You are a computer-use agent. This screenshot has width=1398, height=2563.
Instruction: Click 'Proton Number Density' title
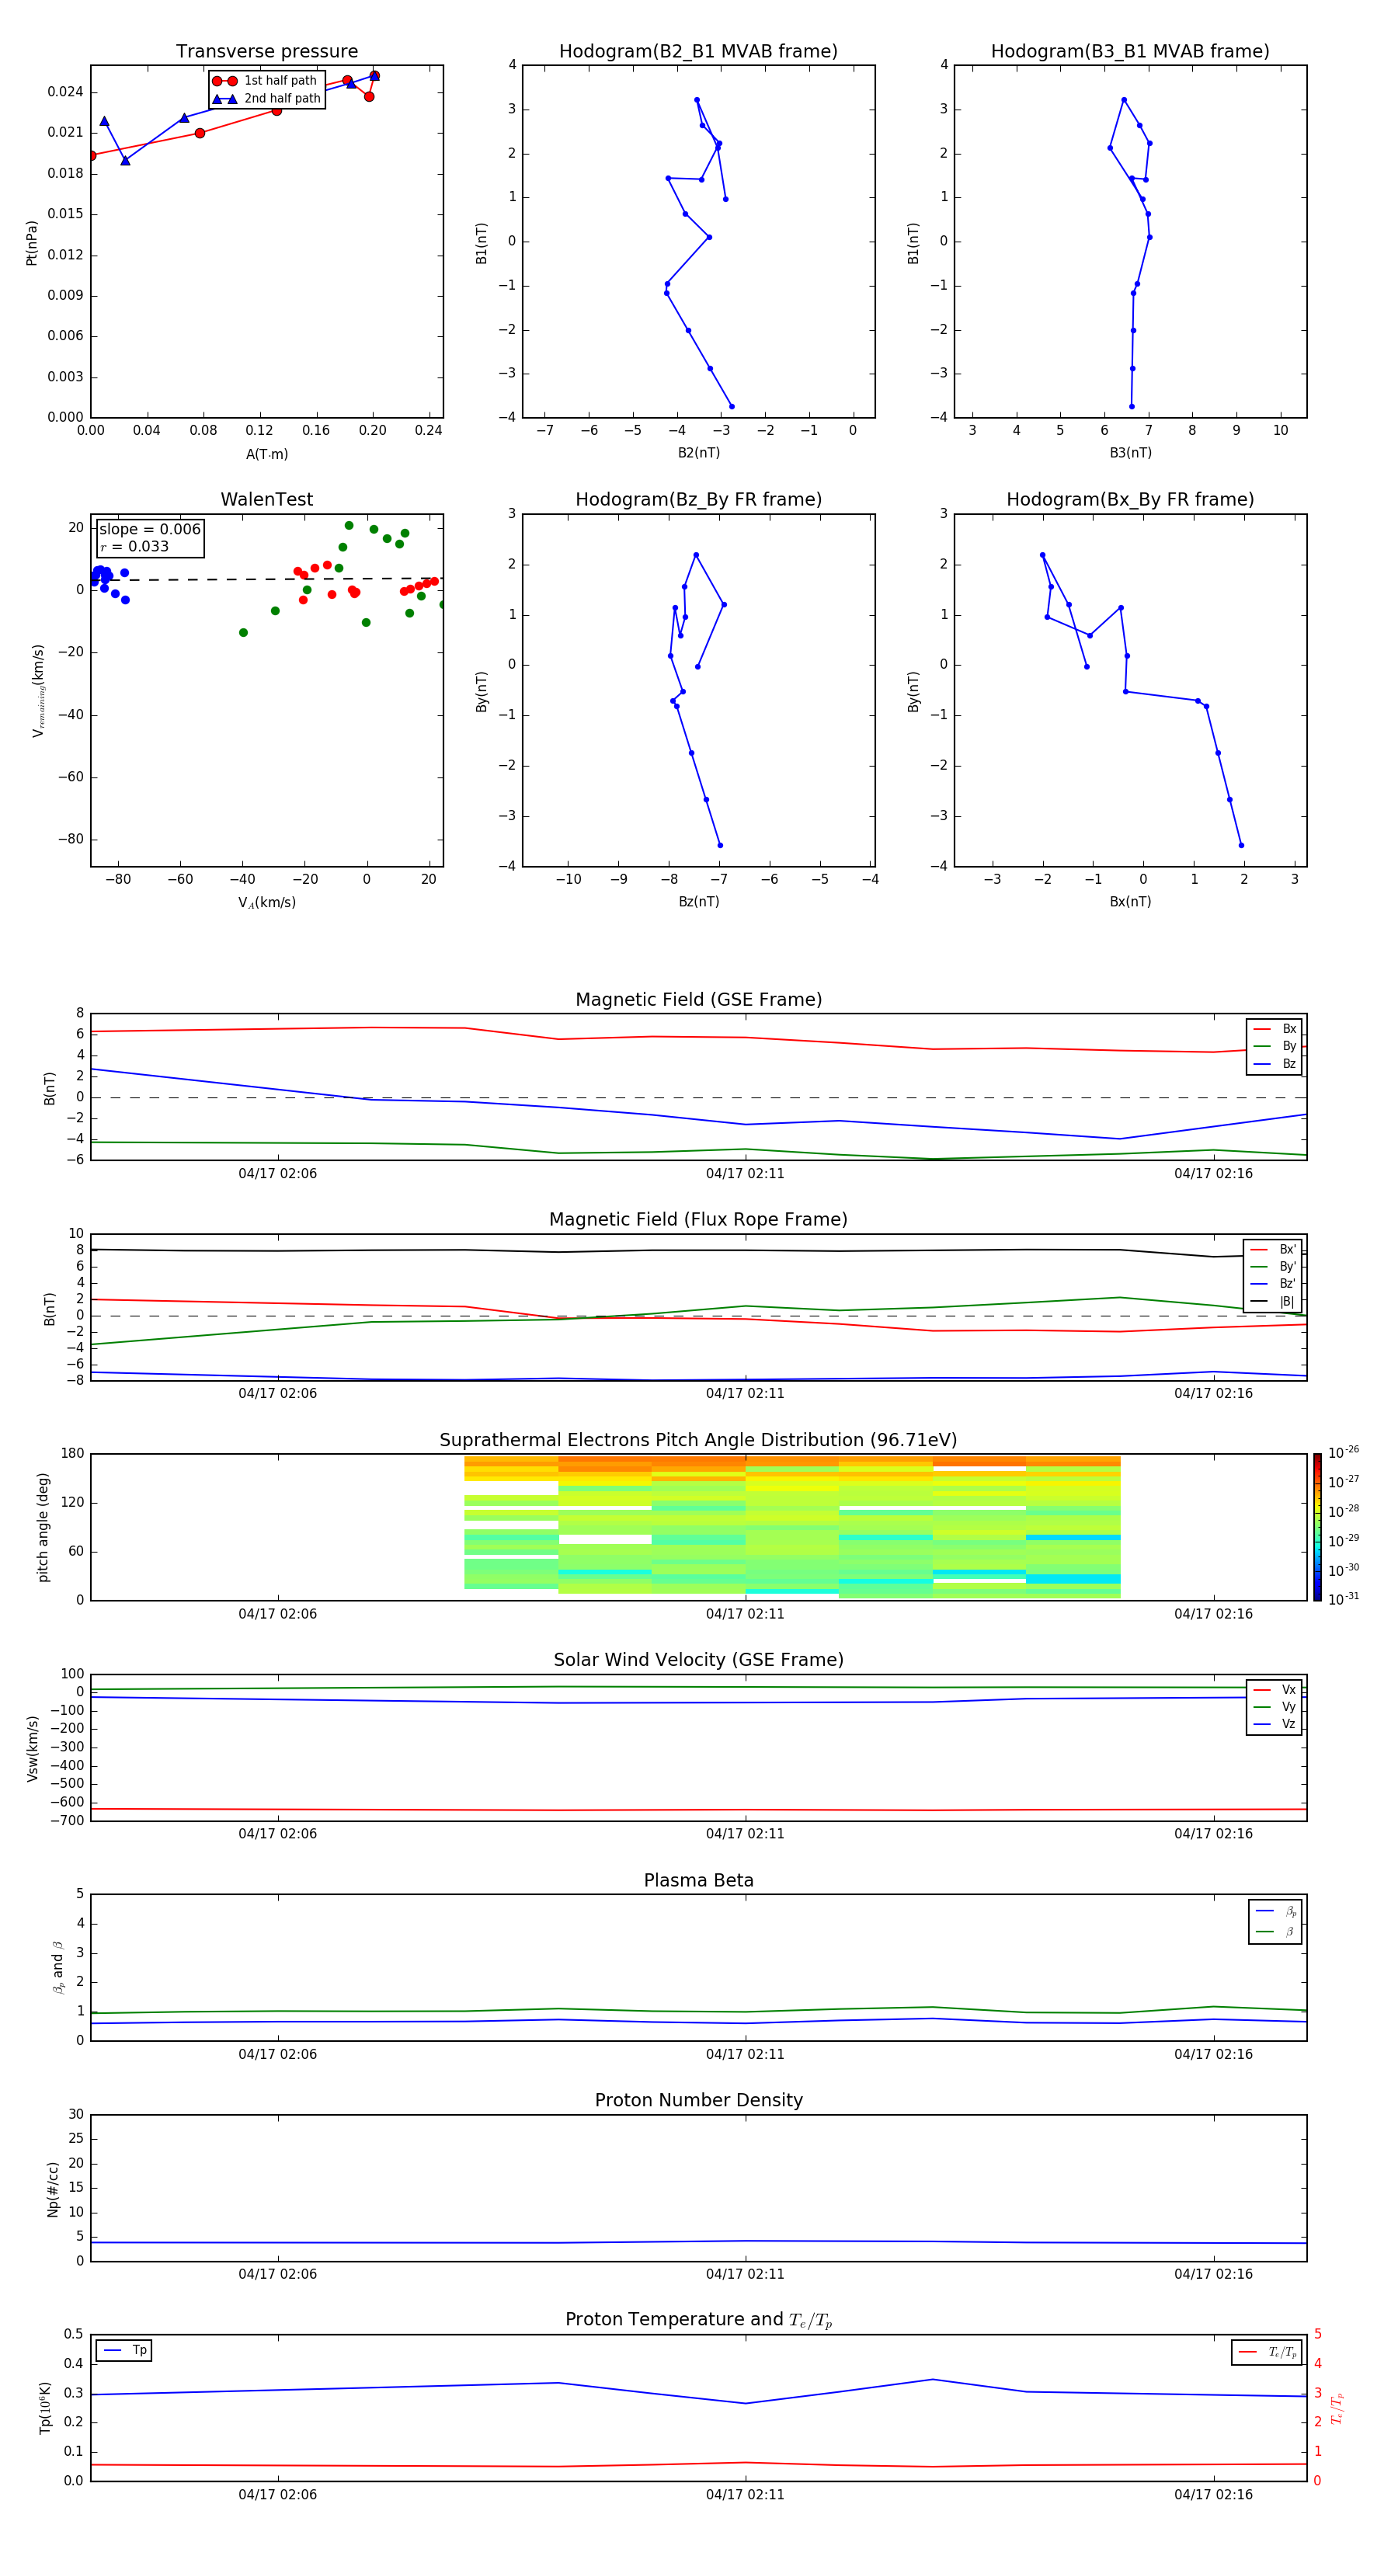698,2100
